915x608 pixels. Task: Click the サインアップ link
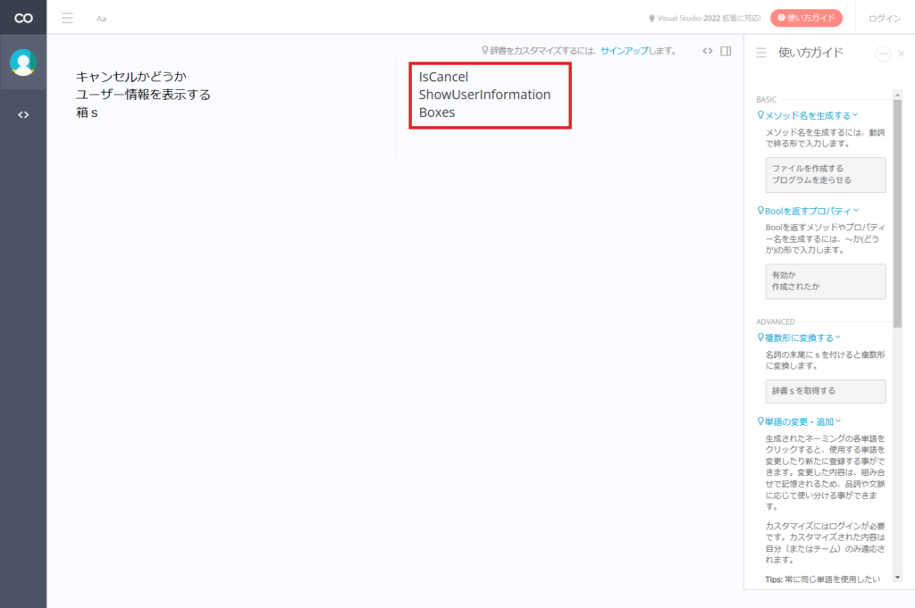[x=625, y=51]
